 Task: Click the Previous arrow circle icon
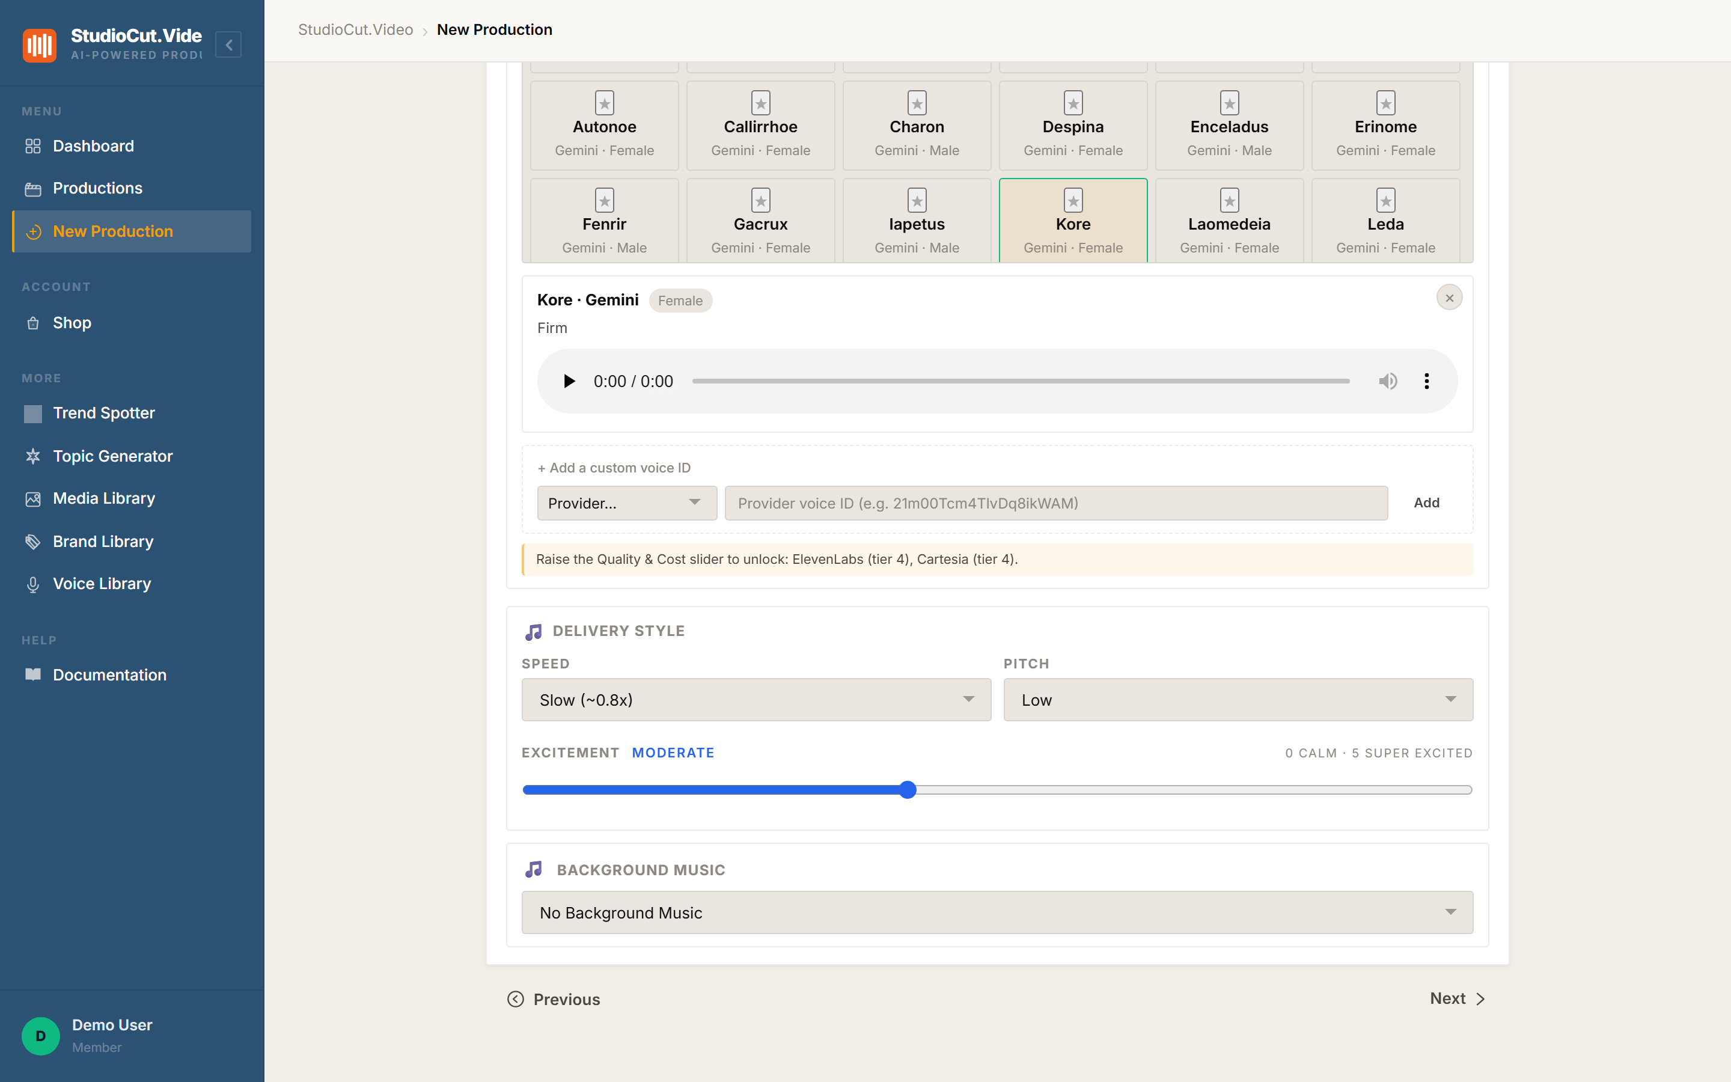(516, 999)
